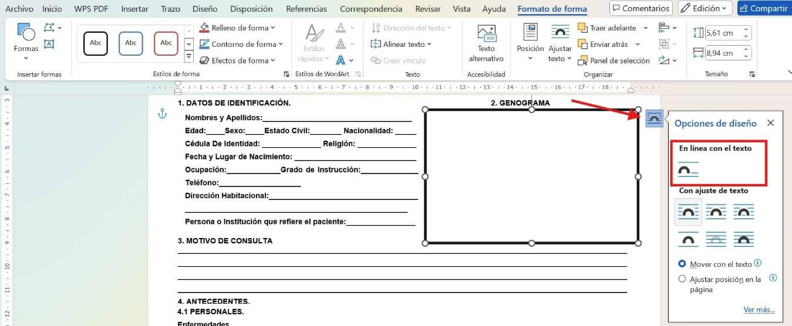Image resolution: width=792 pixels, height=326 pixels.
Task: Expand the shape styles gallery with More arrow
Action: tap(188, 57)
